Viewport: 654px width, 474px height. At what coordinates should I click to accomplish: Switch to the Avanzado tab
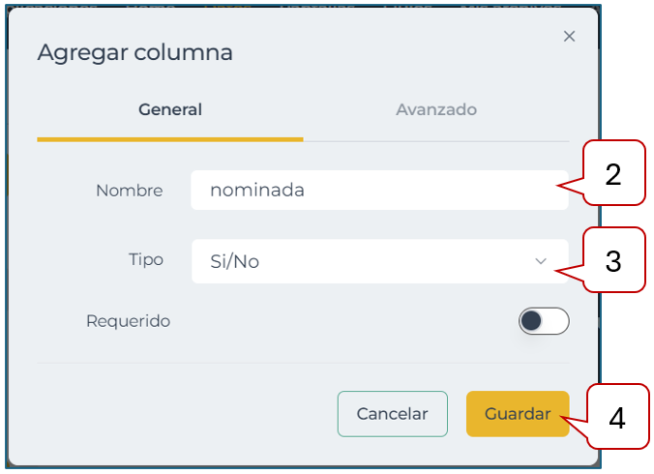point(435,110)
